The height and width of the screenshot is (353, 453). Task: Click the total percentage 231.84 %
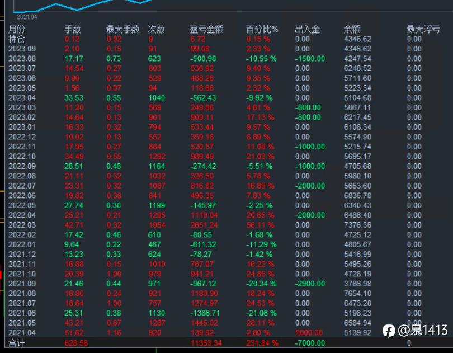coord(262,343)
